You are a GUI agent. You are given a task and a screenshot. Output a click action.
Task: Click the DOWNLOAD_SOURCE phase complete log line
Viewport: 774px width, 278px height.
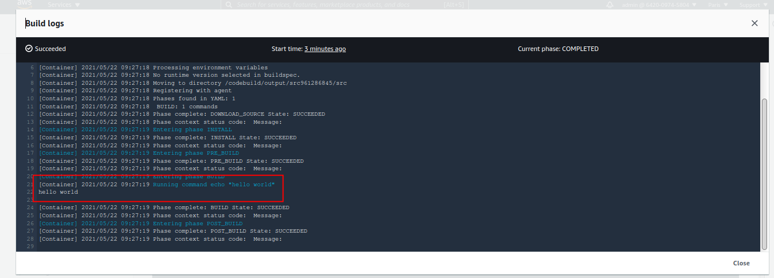tap(238, 114)
